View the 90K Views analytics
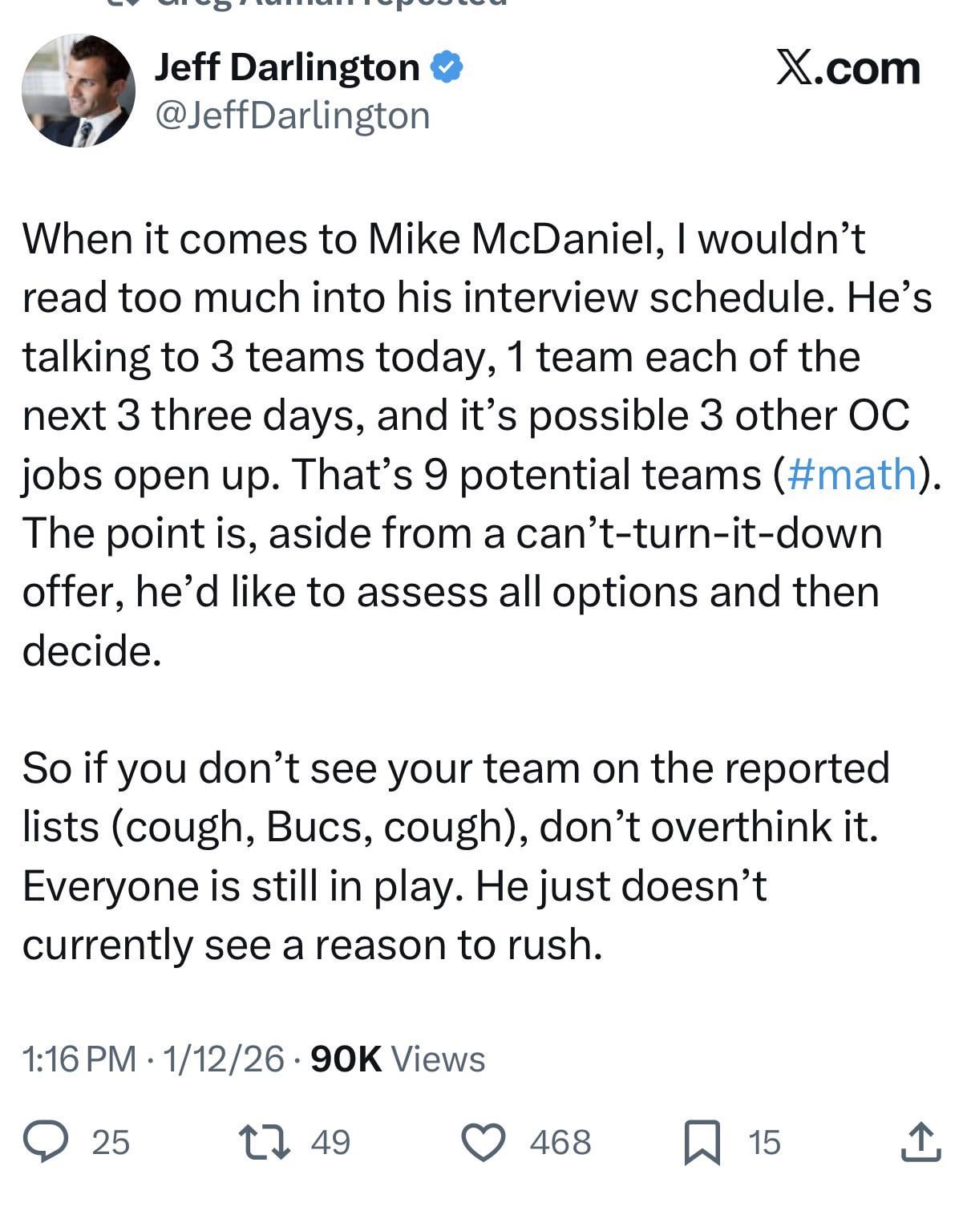The image size is (967, 1223). [397, 1059]
